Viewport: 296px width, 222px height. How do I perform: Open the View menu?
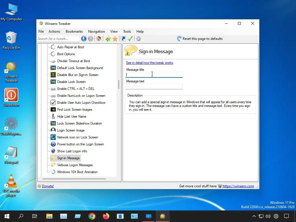[x=114, y=32]
